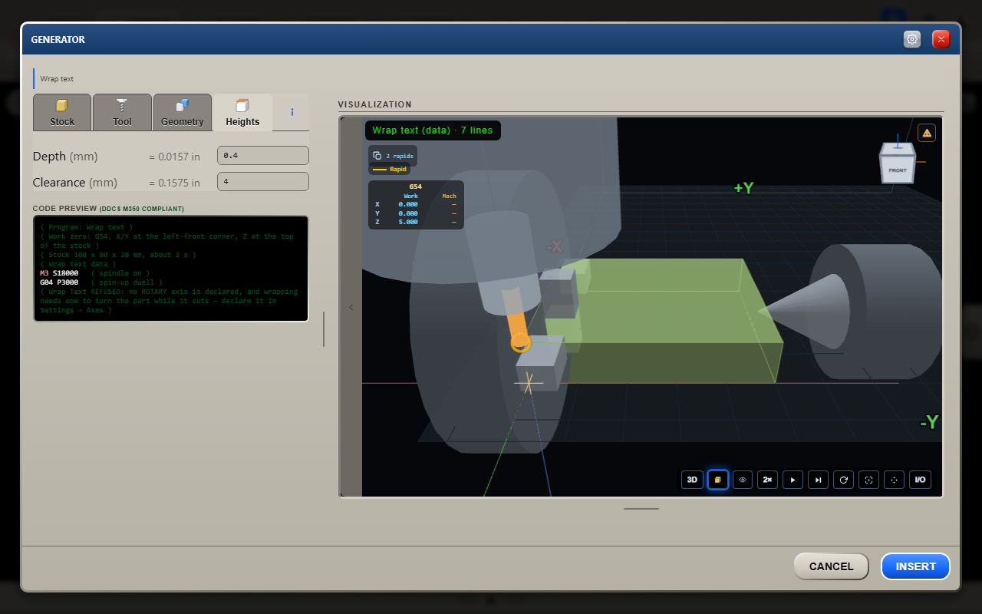The width and height of the screenshot is (982, 614).
Task: Step forward to next move
Action: coord(819,480)
